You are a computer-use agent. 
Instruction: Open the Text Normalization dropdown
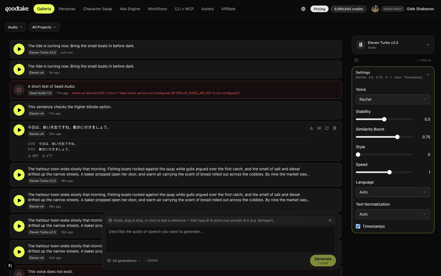coord(393,214)
